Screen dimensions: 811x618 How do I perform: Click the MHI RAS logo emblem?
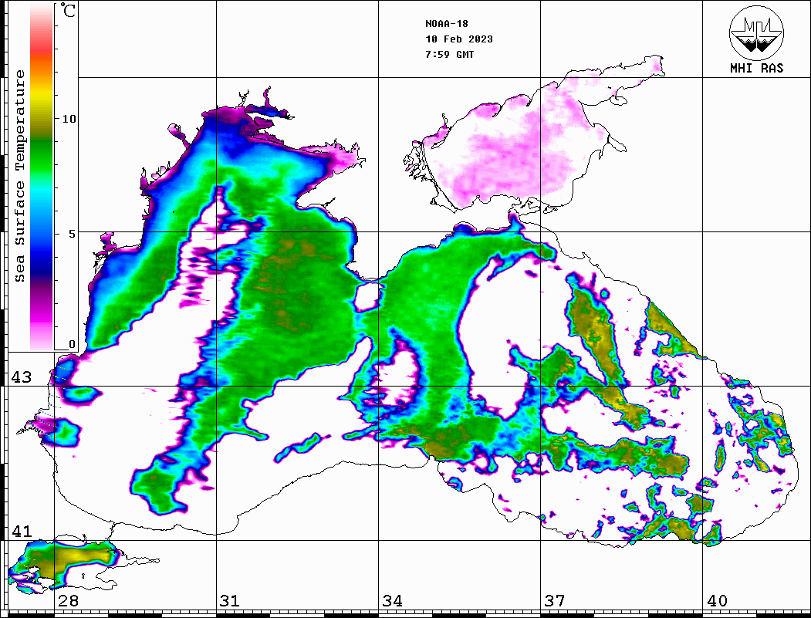[x=757, y=32]
